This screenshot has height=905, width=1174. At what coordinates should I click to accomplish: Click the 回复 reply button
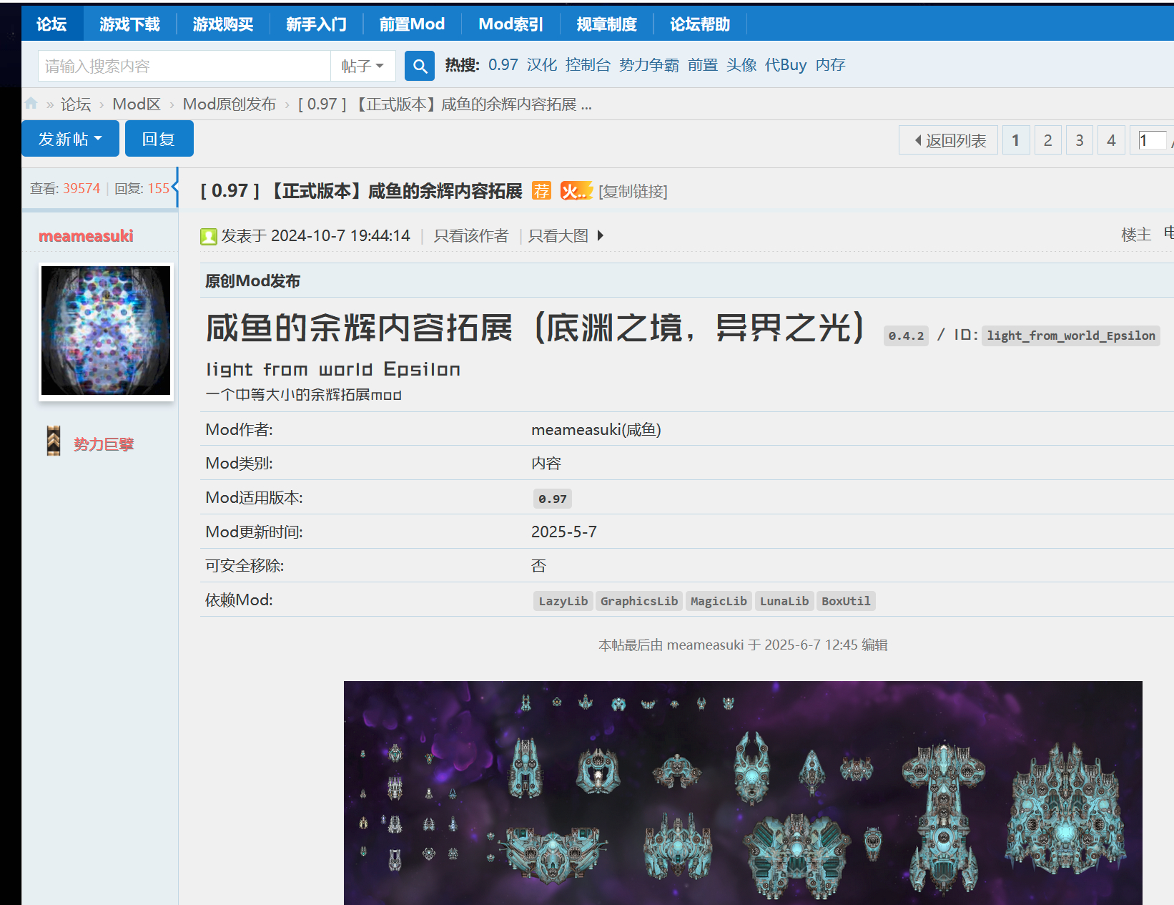tap(159, 139)
